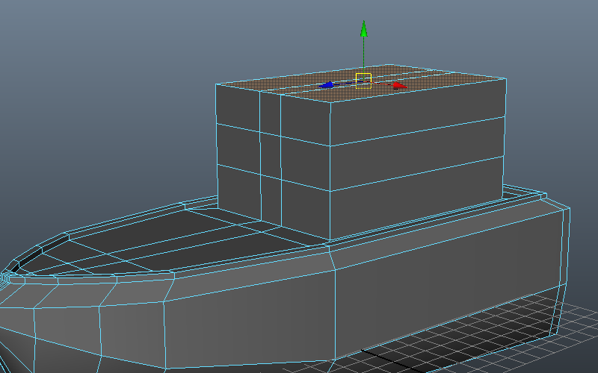Click the green Y-axis move arrow
Screen dimensions: 598x373
(x=363, y=29)
